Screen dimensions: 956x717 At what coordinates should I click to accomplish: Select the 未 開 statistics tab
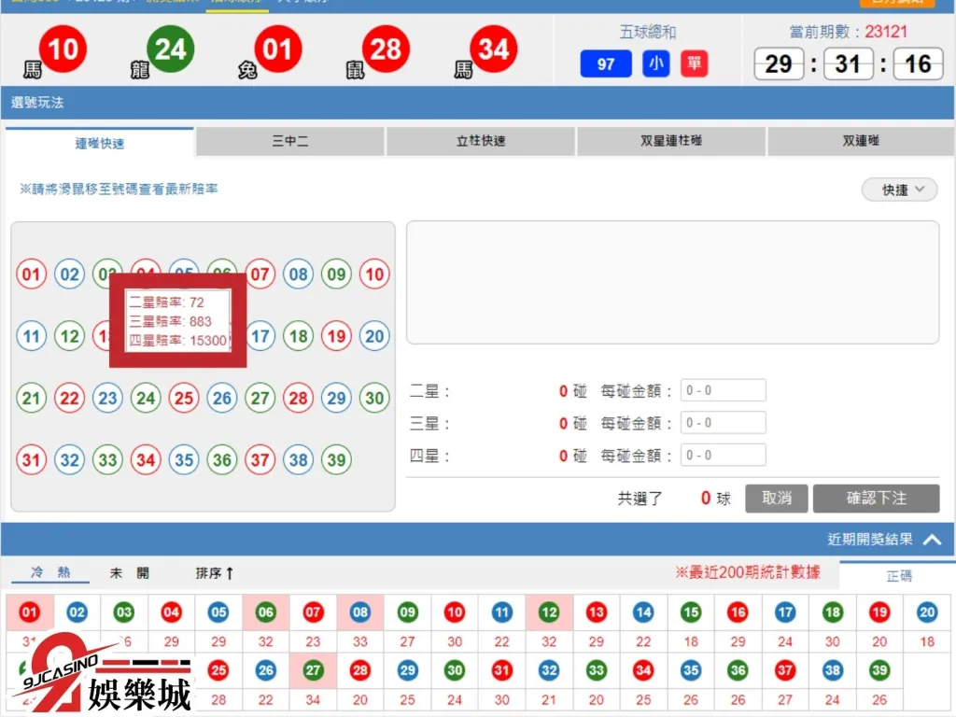129,572
